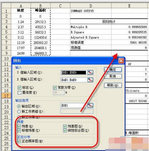This screenshot has height=151, width=149.
Task: Select column D header
Action: click(x=91, y=6)
